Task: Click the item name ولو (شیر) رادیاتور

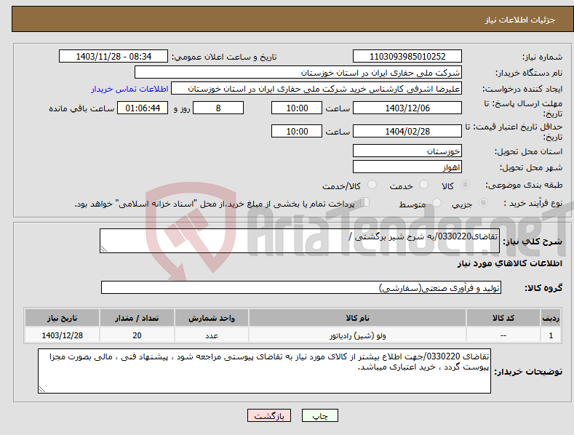Action: (357, 335)
